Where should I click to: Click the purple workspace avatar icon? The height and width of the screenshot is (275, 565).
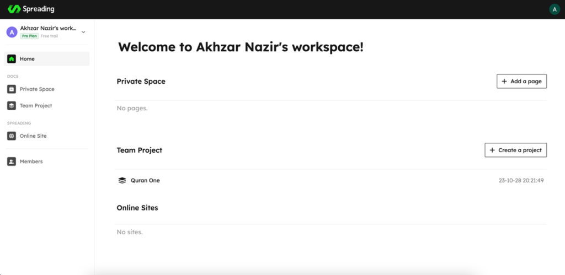[12, 32]
